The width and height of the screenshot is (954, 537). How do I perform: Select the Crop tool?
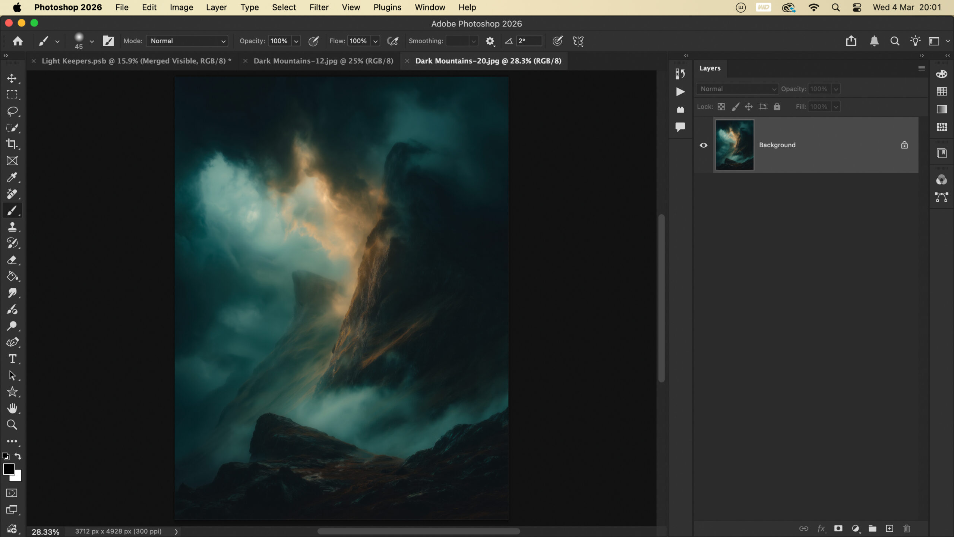tap(12, 144)
